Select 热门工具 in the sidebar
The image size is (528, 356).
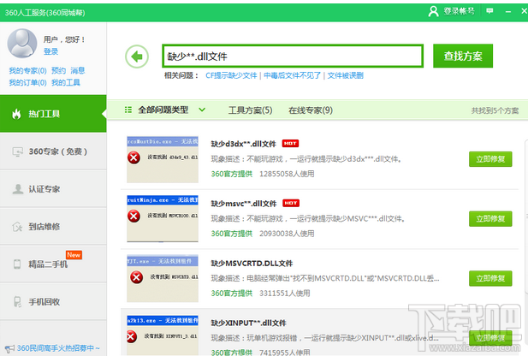pos(53,114)
